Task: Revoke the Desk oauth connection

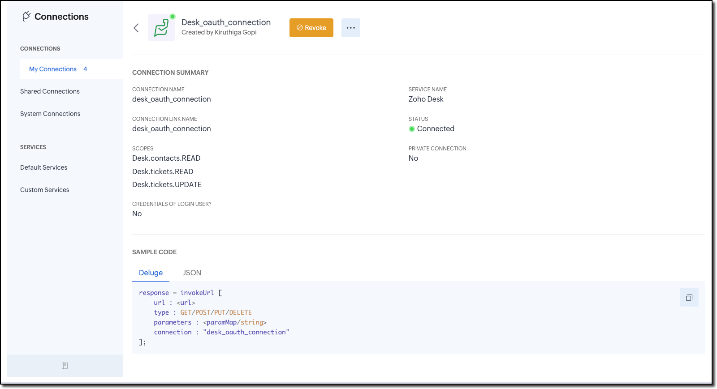Action: [x=311, y=28]
